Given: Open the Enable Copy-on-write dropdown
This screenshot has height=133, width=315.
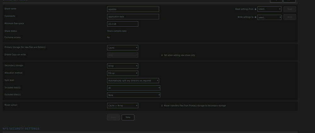Looking at the screenshot, I should tap(123, 55).
